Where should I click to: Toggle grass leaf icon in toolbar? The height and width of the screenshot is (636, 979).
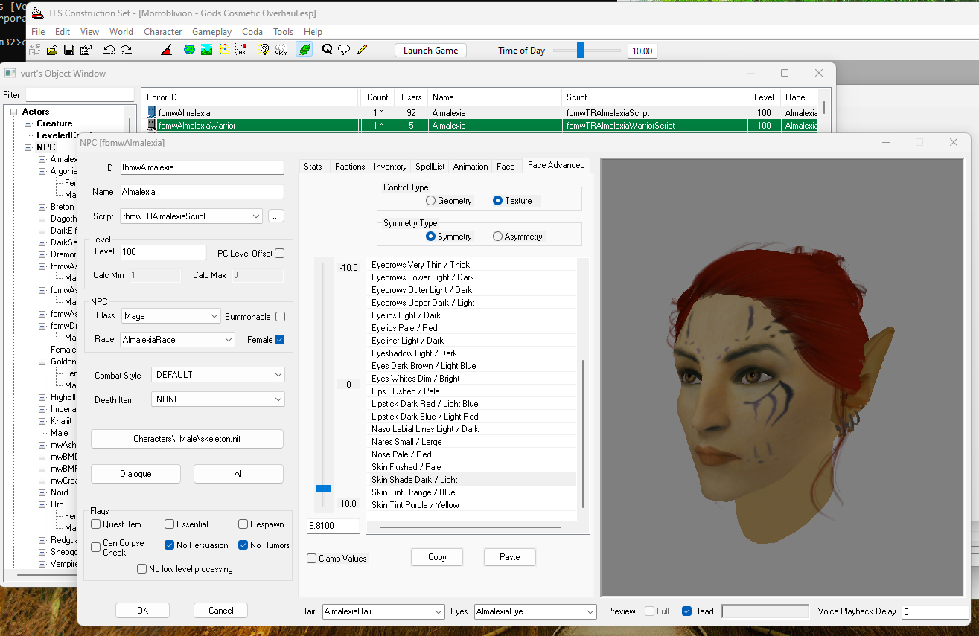point(304,50)
